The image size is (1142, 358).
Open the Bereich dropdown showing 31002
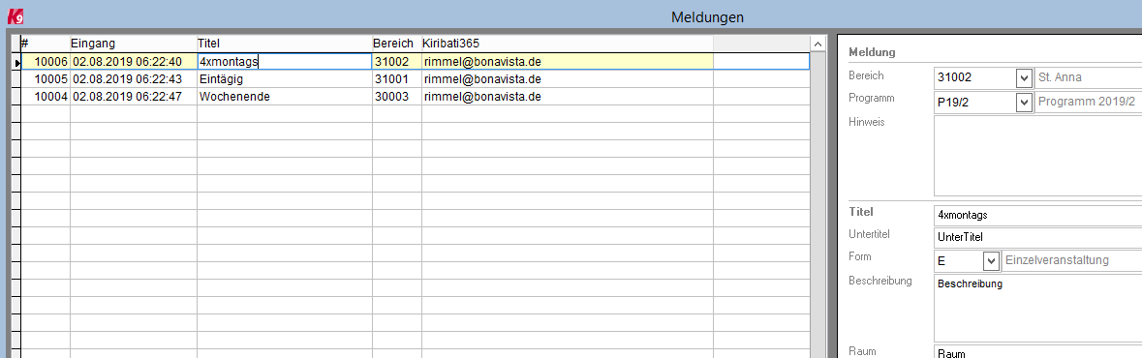tap(1023, 77)
